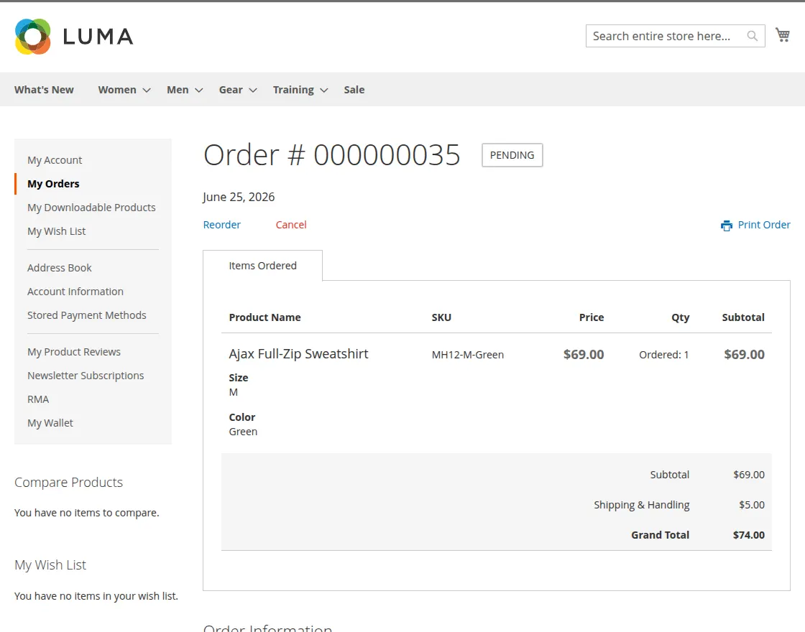Click Ajax Full-Zip Sweatshirt product name
The width and height of the screenshot is (805, 632).
(x=299, y=354)
